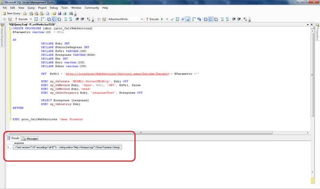Click the Analysis Services DMX Query icon
Screen dimensions: 320x189
pos(36,13)
